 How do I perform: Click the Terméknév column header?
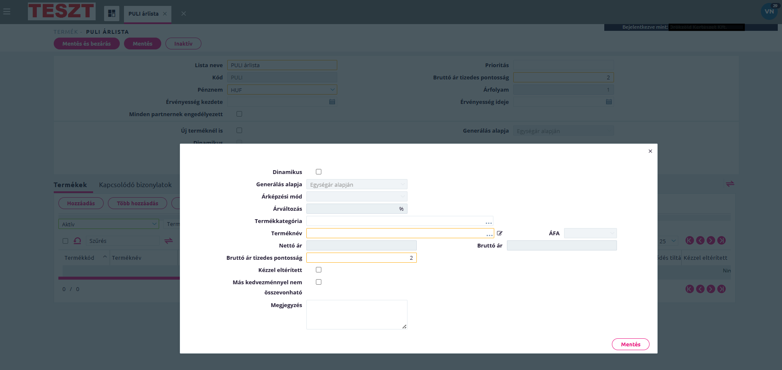[127, 258]
